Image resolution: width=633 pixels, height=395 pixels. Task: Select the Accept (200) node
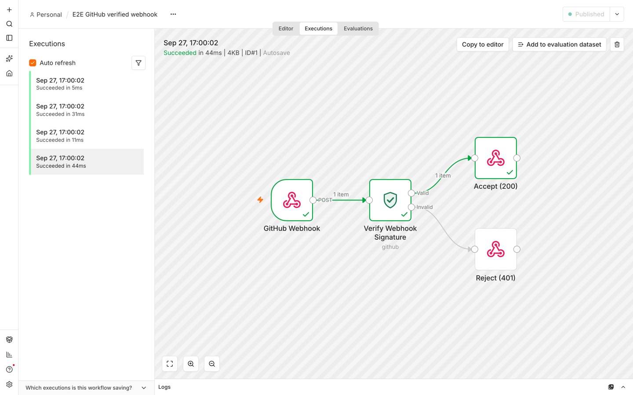coord(496,158)
